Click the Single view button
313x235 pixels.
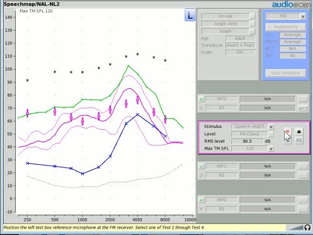pos(225,24)
